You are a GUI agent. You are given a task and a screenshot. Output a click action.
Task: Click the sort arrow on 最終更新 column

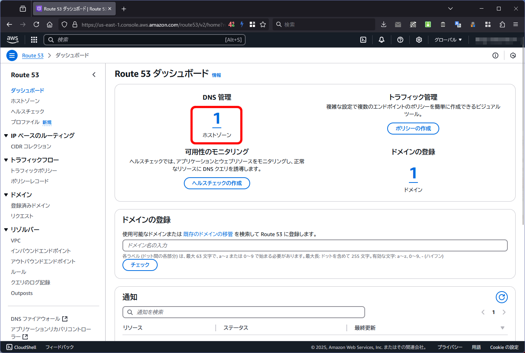pos(503,328)
